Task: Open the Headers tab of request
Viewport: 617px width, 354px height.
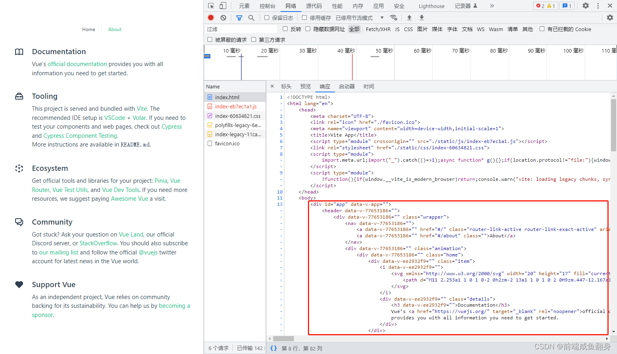Action: click(286, 86)
